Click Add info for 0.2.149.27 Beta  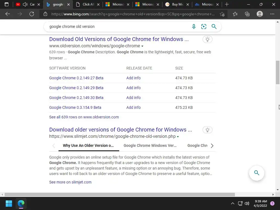pyautogui.click(x=133, y=78)
